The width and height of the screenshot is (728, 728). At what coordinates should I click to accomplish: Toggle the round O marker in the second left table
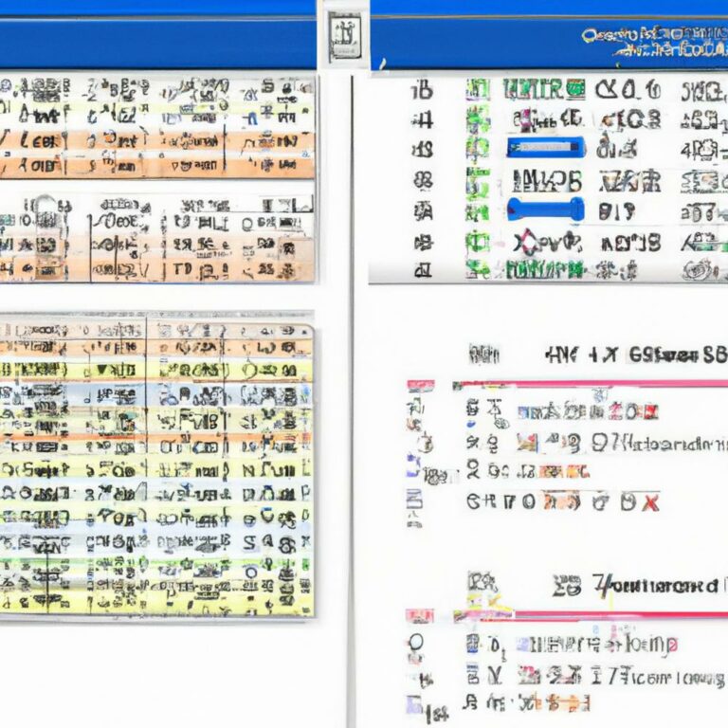click(x=247, y=225)
